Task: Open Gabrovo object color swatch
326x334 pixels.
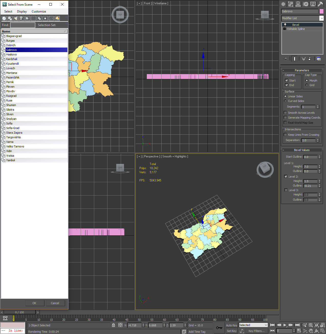Action: (x=321, y=11)
